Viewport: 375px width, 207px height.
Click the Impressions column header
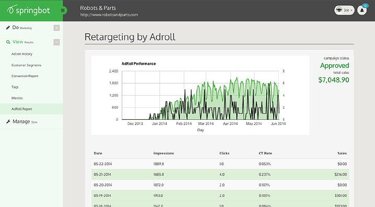tap(164, 153)
